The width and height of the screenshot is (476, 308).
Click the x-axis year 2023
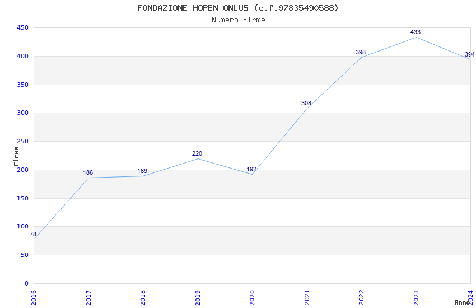pyautogui.click(x=416, y=298)
